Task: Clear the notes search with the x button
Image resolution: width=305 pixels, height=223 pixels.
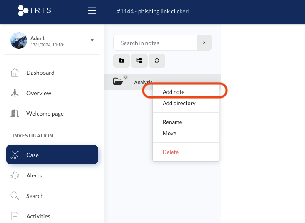Action: 204,43
